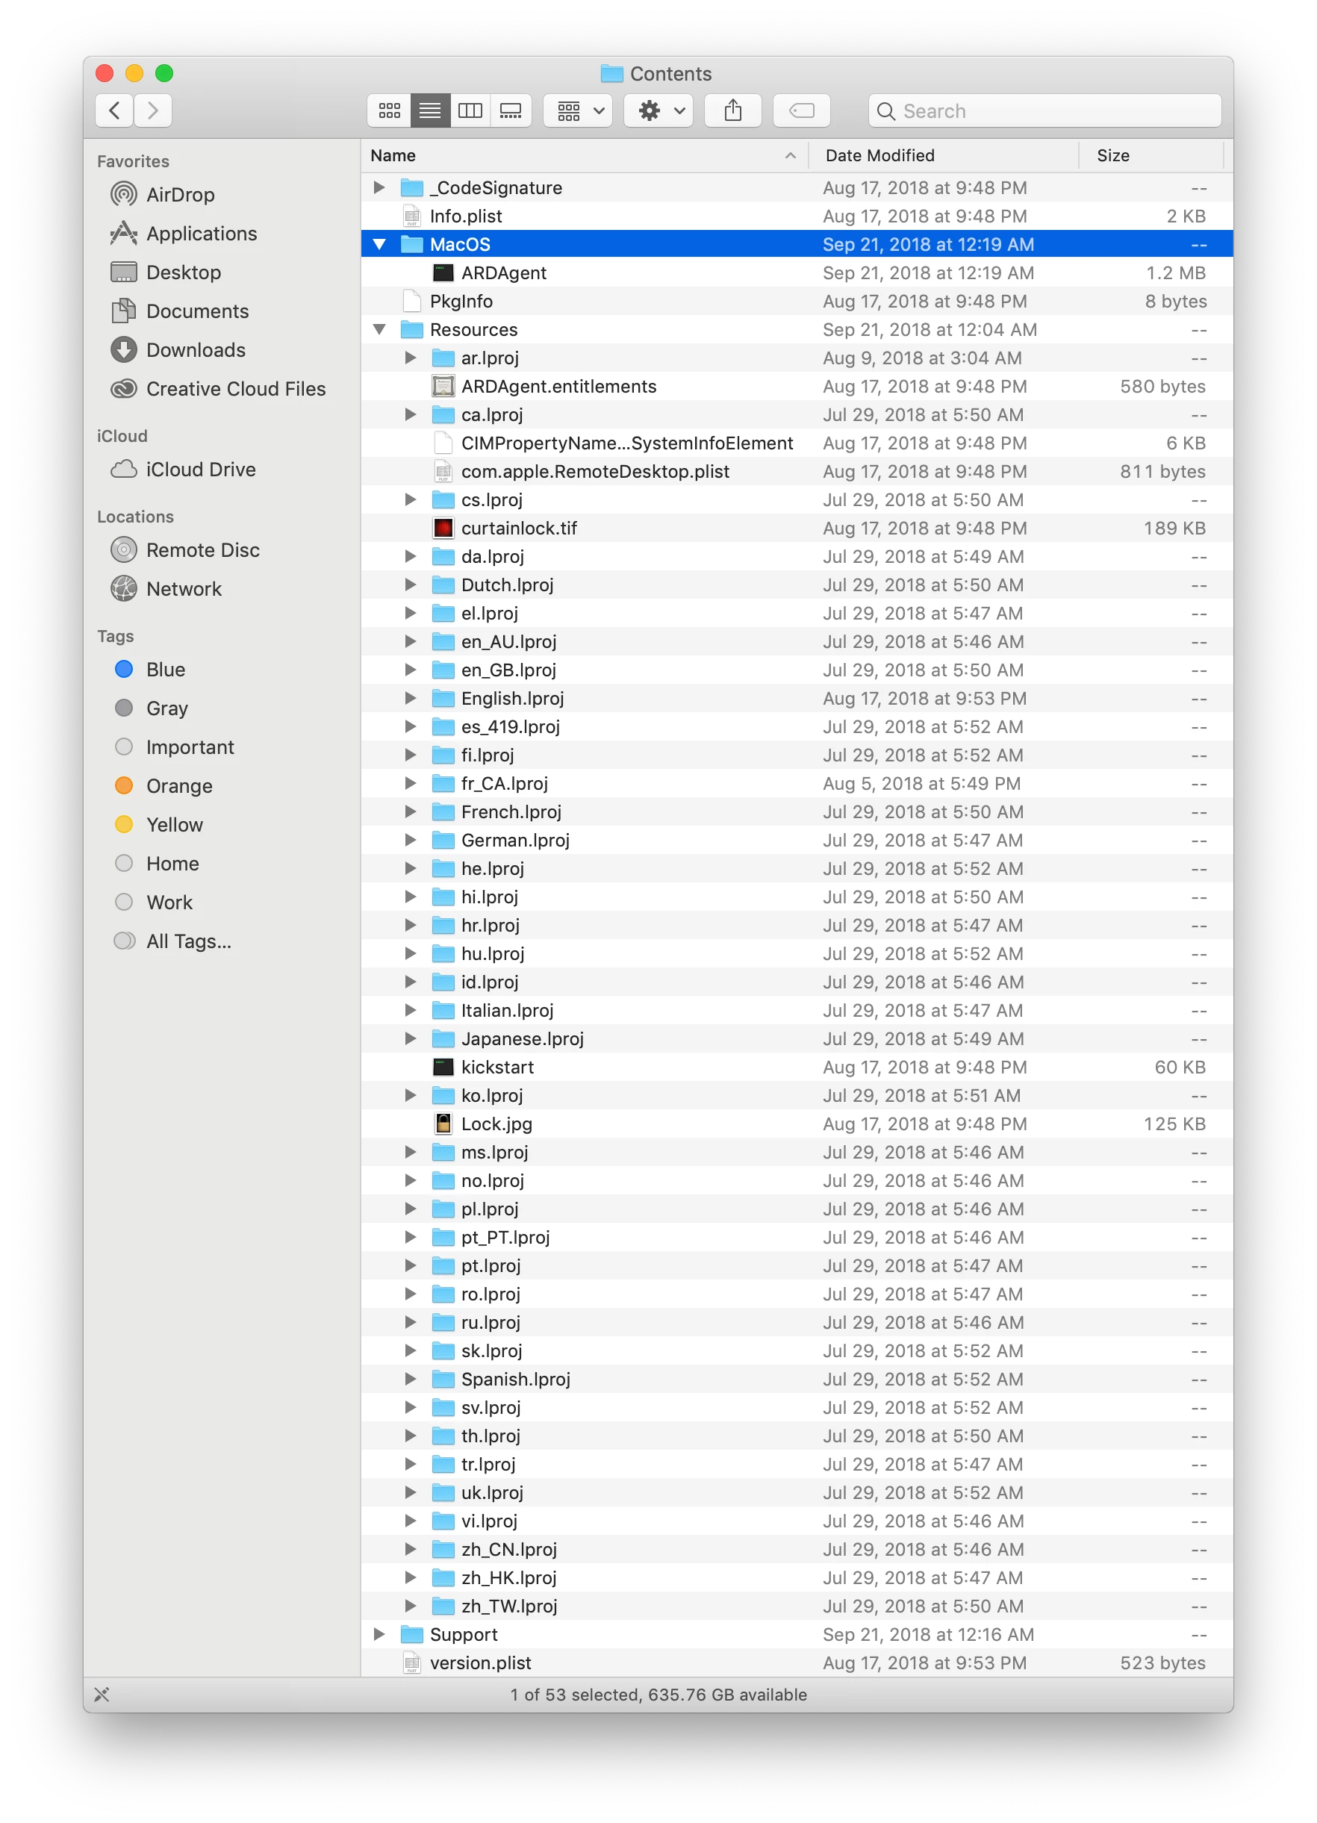Expand the Support folder
The width and height of the screenshot is (1317, 1823).
point(379,1635)
